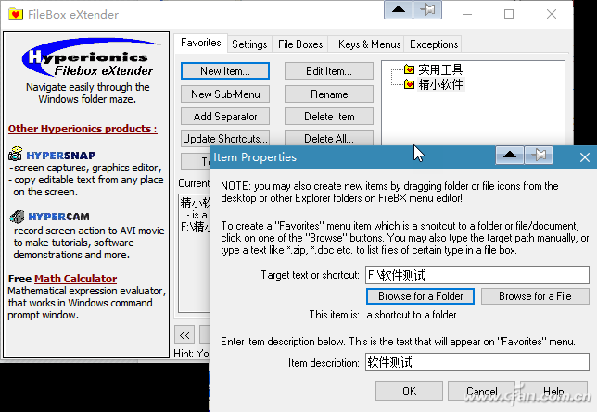The image size is (597, 412).
Task: Open the HYPERCAM product link
Action: (58, 217)
